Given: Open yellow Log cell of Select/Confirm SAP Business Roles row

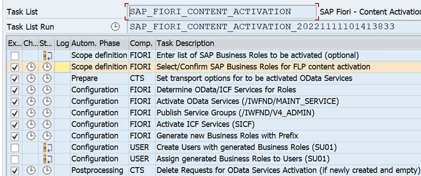Looking at the screenshot, I should (x=62, y=67).
